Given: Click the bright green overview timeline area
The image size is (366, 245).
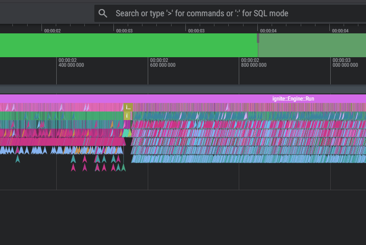Looking at the screenshot, I should click(129, 45).
